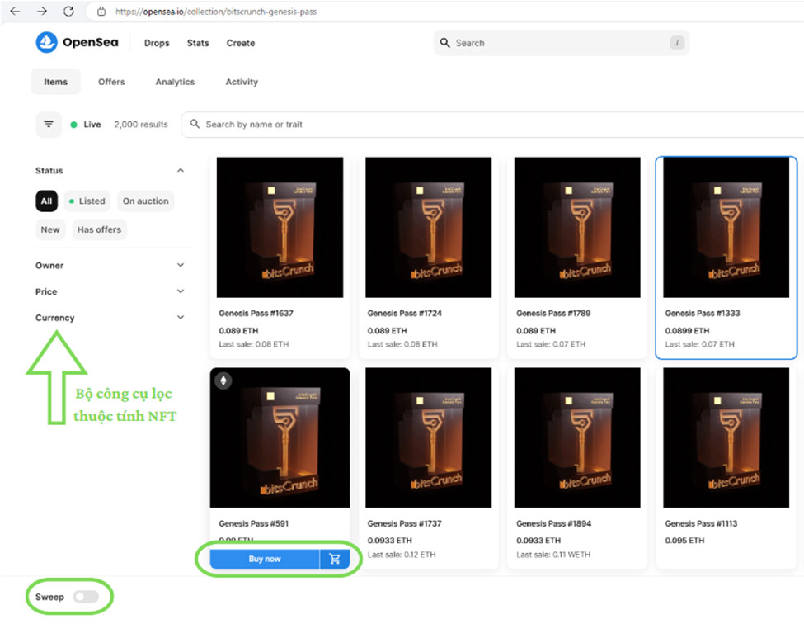Click the Genesis Pass #1789 title
The image size is (804, 624).
553,313
